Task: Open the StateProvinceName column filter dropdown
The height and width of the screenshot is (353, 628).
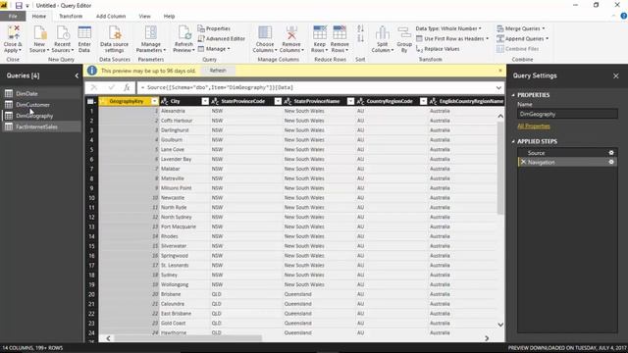Action: pyautogui.click(x=350, y=101)
